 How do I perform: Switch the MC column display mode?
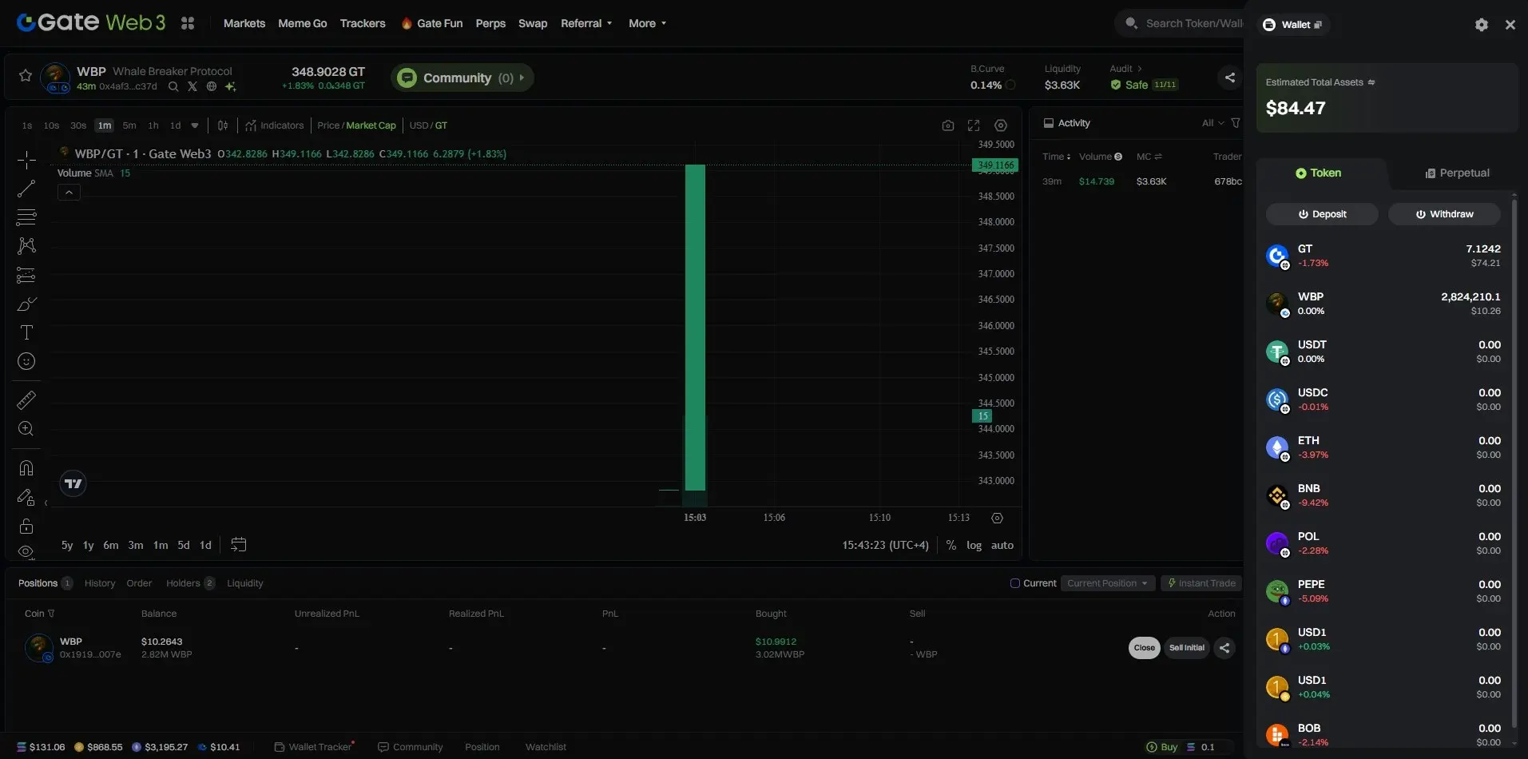[1158, 157]
